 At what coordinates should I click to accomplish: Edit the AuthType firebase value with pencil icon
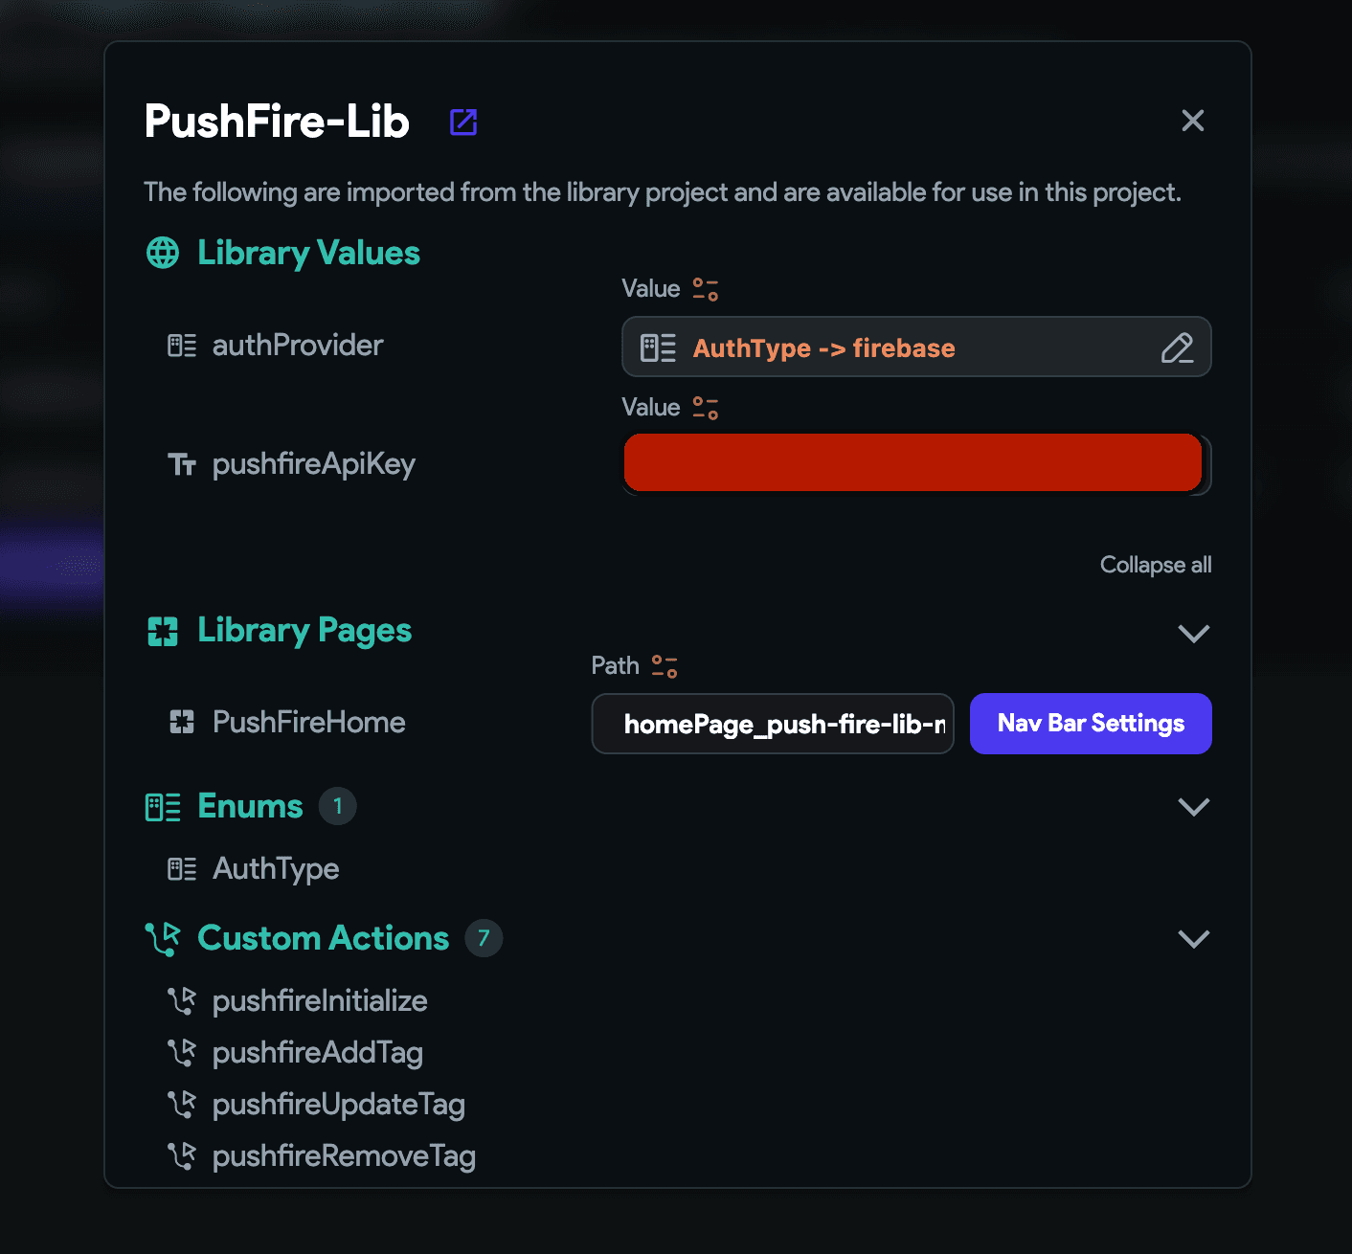[1177, 347]
